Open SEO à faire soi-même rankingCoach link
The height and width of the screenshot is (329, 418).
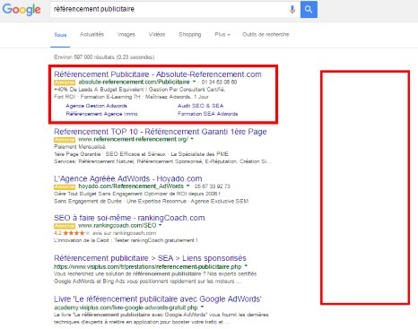[129, 218]
